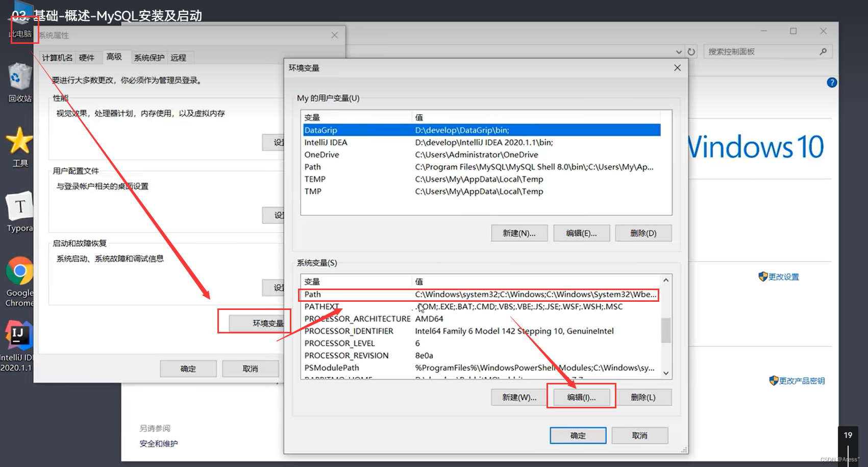The height and width of the screenshot is (467, 868).
Task: Select the TEMP user variable row
Action: tap(482, 179)
